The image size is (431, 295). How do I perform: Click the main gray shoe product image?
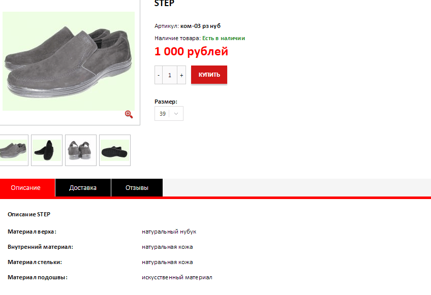click(x=69, y=61)
